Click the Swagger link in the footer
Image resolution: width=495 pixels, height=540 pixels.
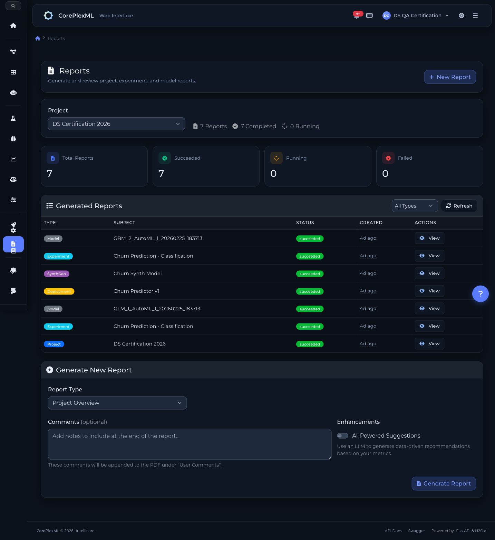[416, 531]
